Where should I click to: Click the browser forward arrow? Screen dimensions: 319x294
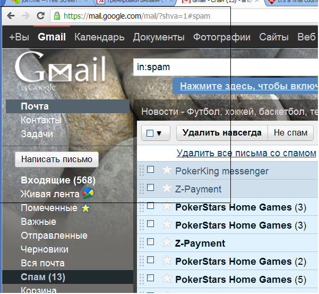(x=25, y=16)
